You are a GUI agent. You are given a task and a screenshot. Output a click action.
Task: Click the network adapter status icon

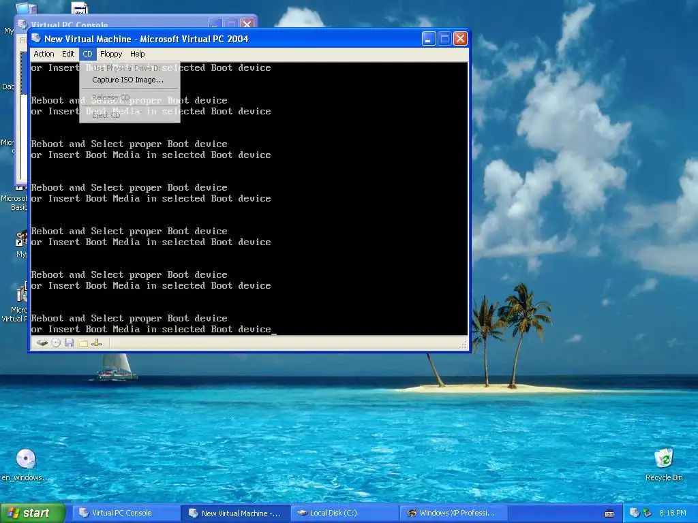pos(97,343)
